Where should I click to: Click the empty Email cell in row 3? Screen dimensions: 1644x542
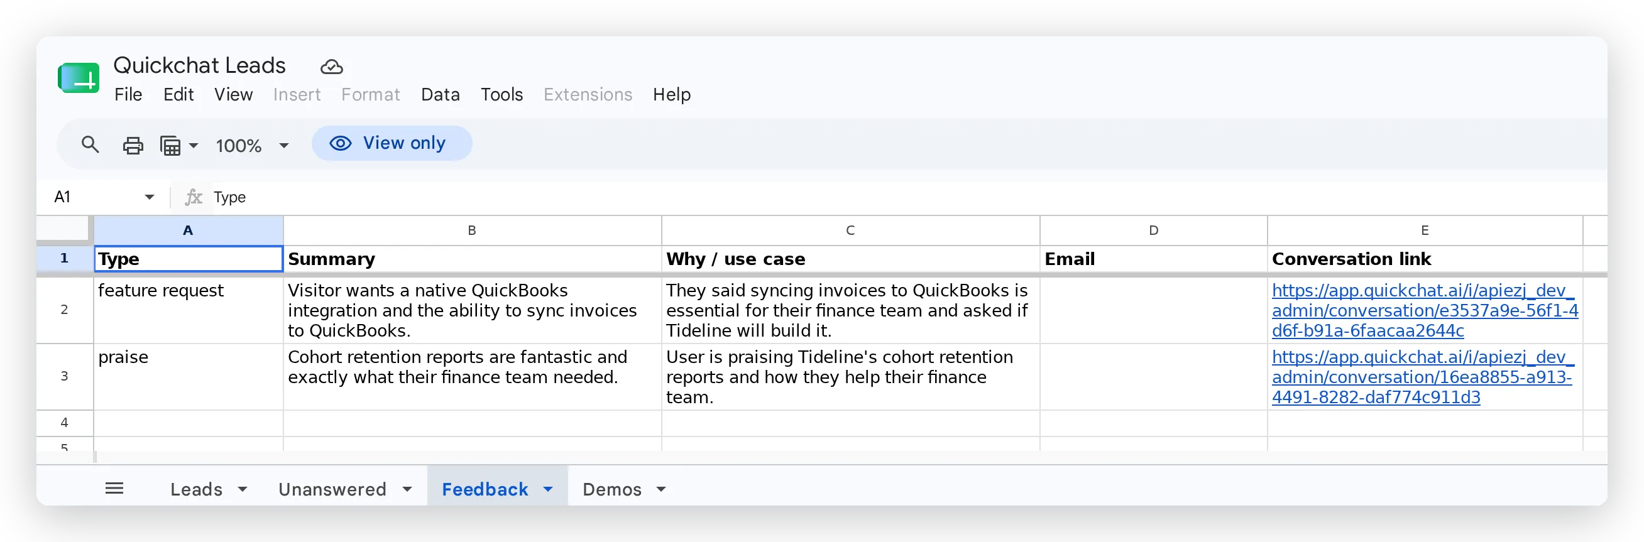(1154, 377)
